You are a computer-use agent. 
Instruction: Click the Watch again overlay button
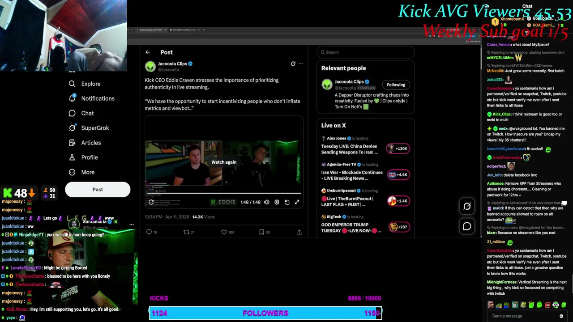point(224,162)
